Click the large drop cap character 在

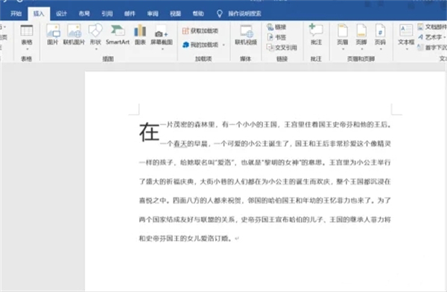pos(149,132)
